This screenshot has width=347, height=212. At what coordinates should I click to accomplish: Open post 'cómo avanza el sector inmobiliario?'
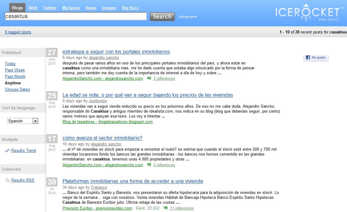102,138
